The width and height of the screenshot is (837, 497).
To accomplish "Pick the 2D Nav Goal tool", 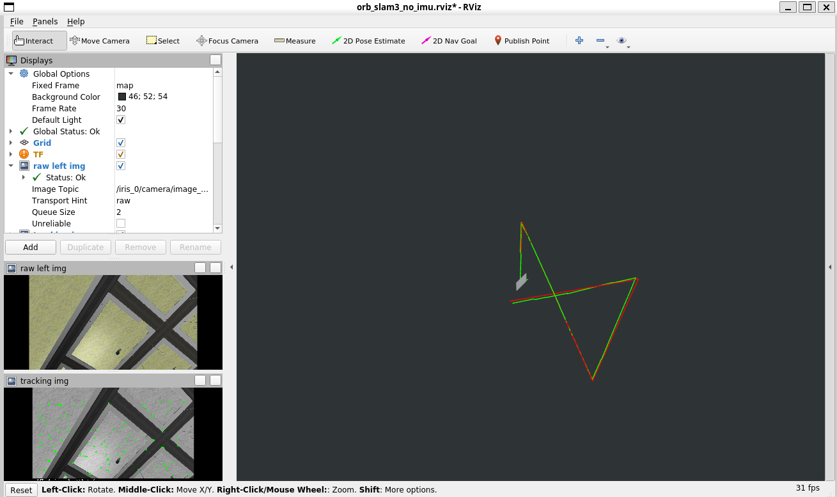I will (449, 41).
